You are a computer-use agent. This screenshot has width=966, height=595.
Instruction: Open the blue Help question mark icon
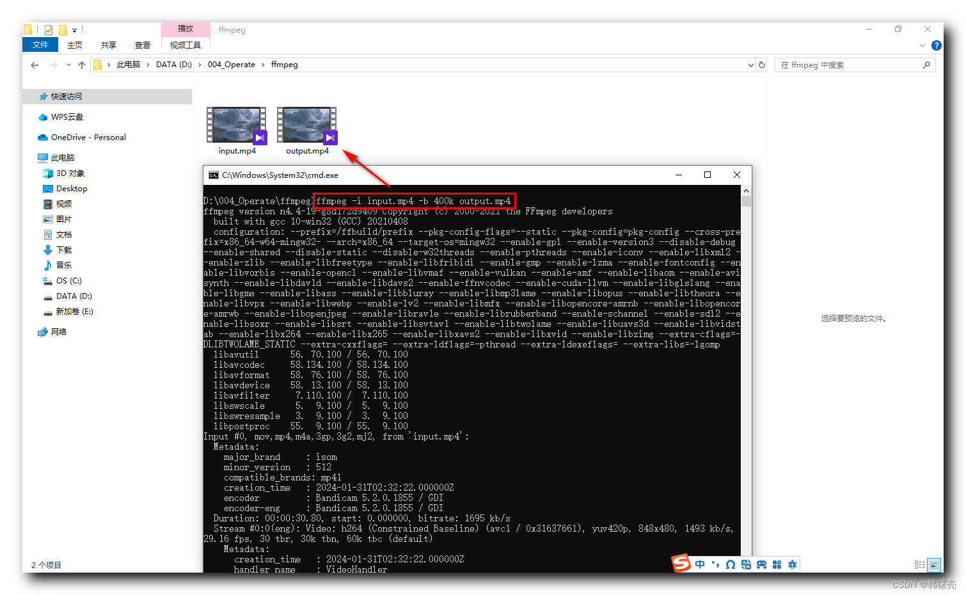(937, 45)
